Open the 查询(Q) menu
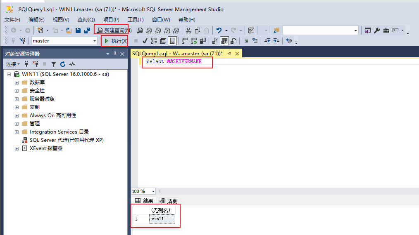The image size is (419, 235). pos(86,20)
